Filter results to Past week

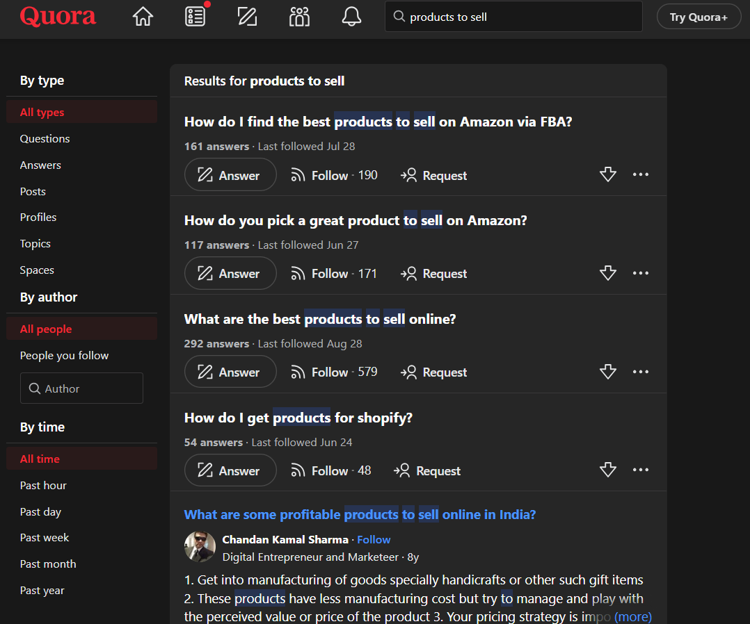(x=45, y=538)
